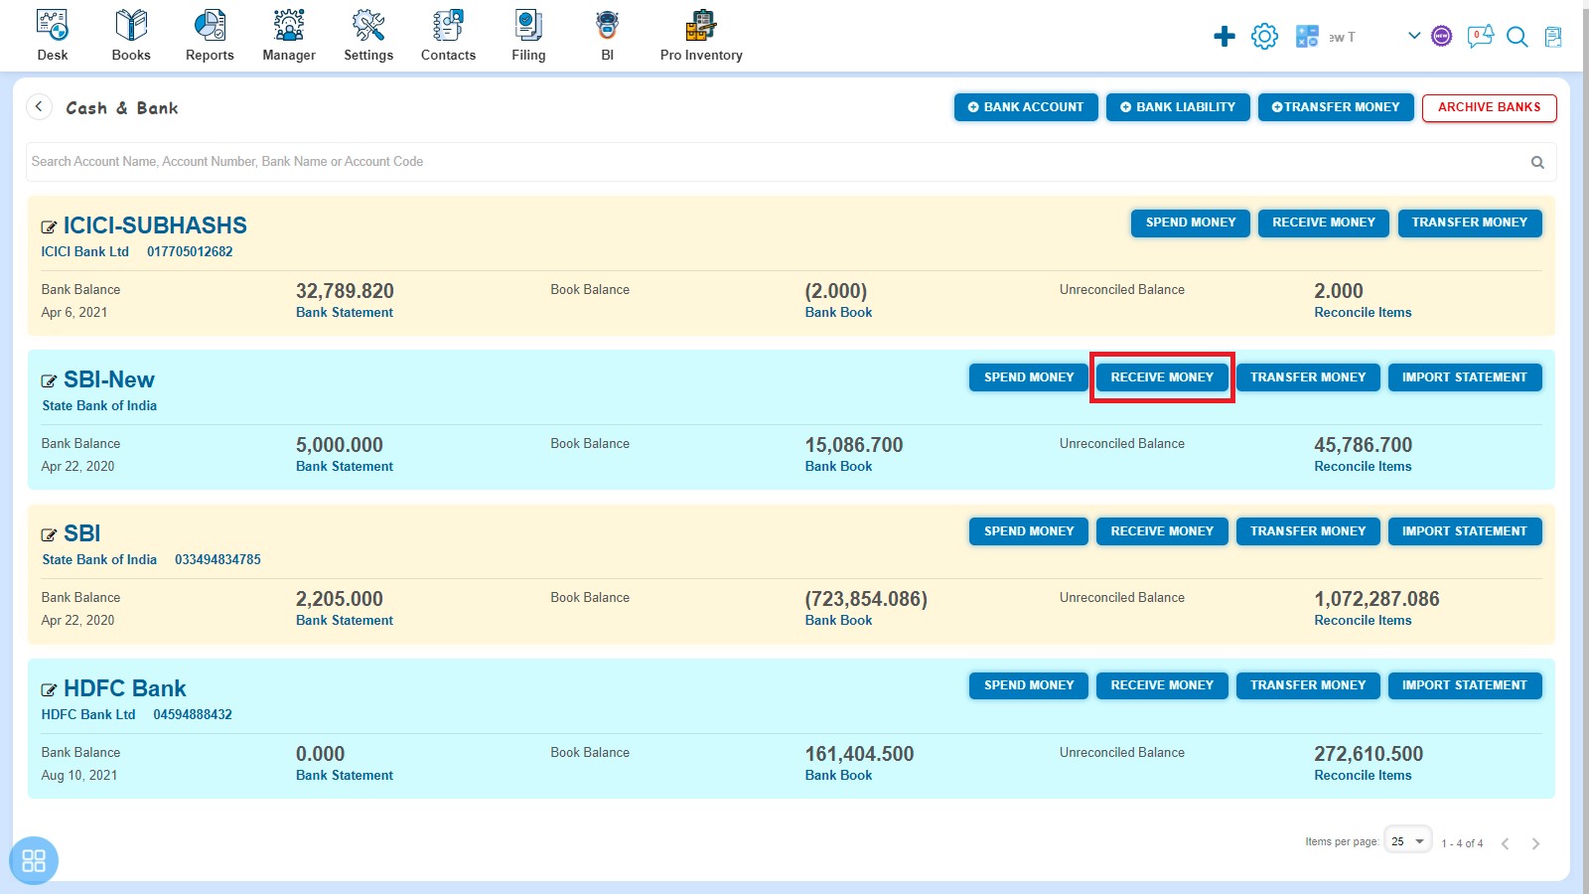
Task: Open the Manager module
Action: pos(289,35)
